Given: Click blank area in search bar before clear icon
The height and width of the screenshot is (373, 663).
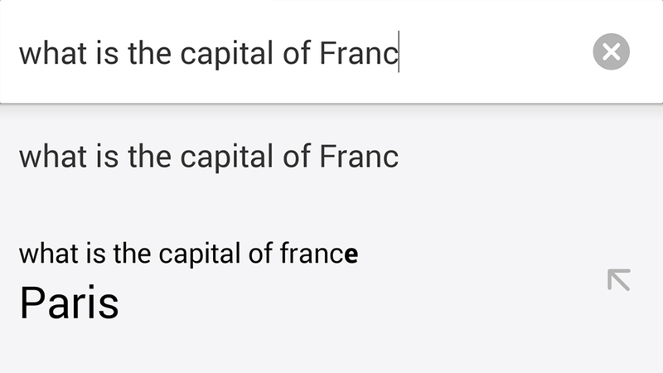Looking at the screenshot, I should click(495, 52).
